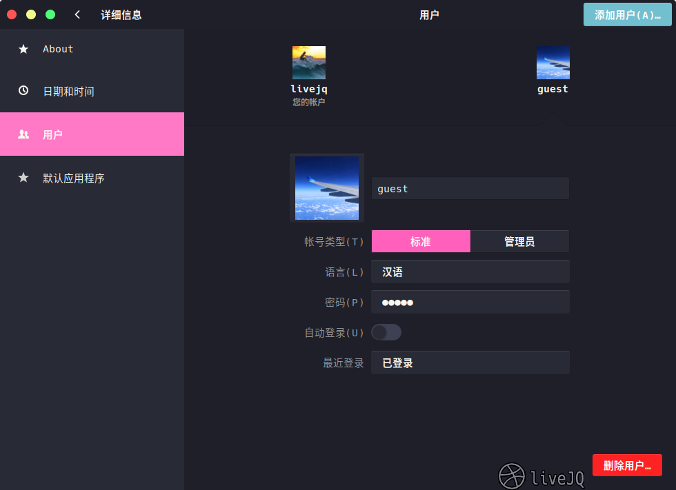676x490 pixels.
Task: Click the clock icon for 日期和时间
Action: click(23, 91)
